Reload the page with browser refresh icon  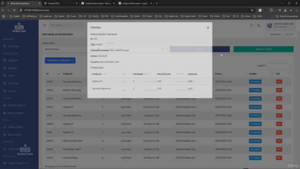[14, 10]
